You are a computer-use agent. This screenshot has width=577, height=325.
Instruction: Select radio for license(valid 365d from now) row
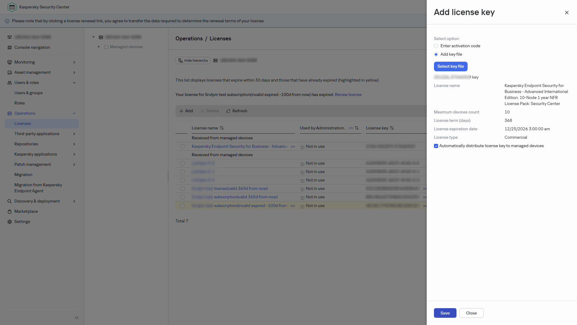(x=182, y=189)
